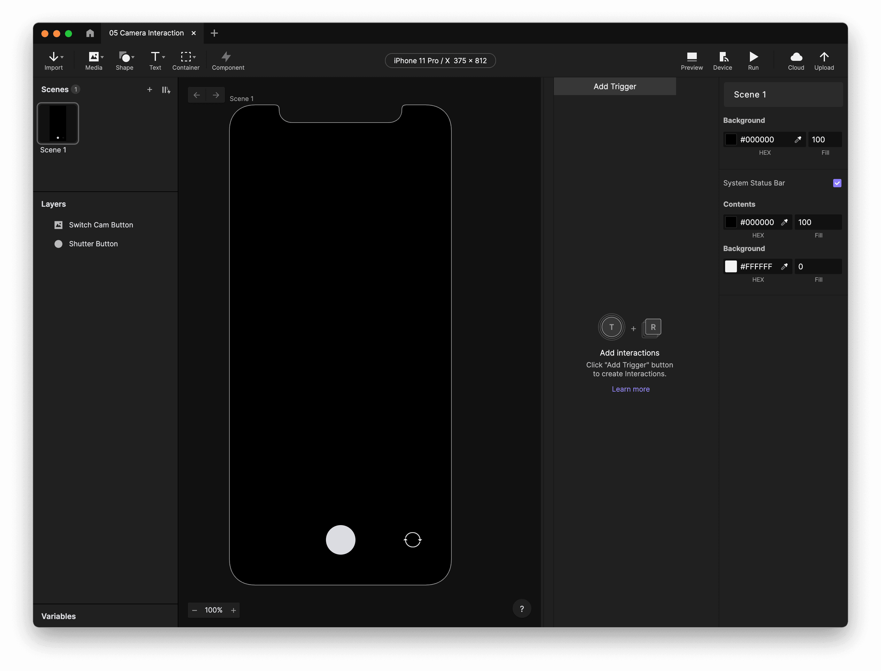Open Preview mode
881x671 pixels.
click(691, 60)
